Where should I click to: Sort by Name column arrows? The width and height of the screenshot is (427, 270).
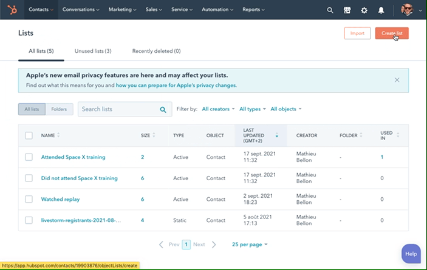pos(58,135)
